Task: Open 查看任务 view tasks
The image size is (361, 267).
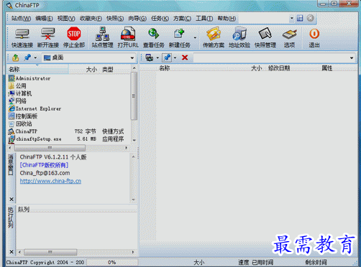Action: [x=154, y=38]
